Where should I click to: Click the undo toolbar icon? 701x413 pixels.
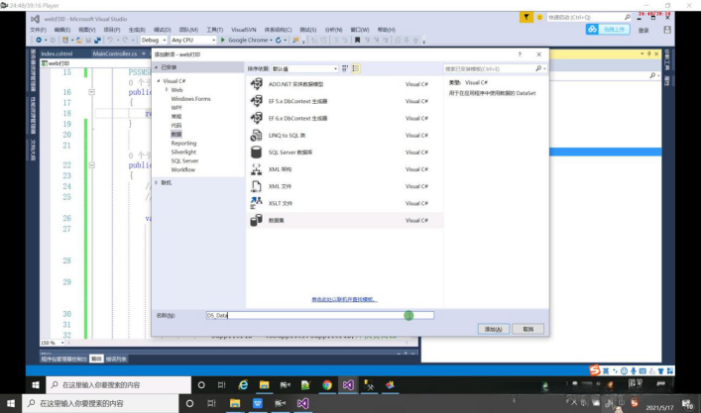110,40
